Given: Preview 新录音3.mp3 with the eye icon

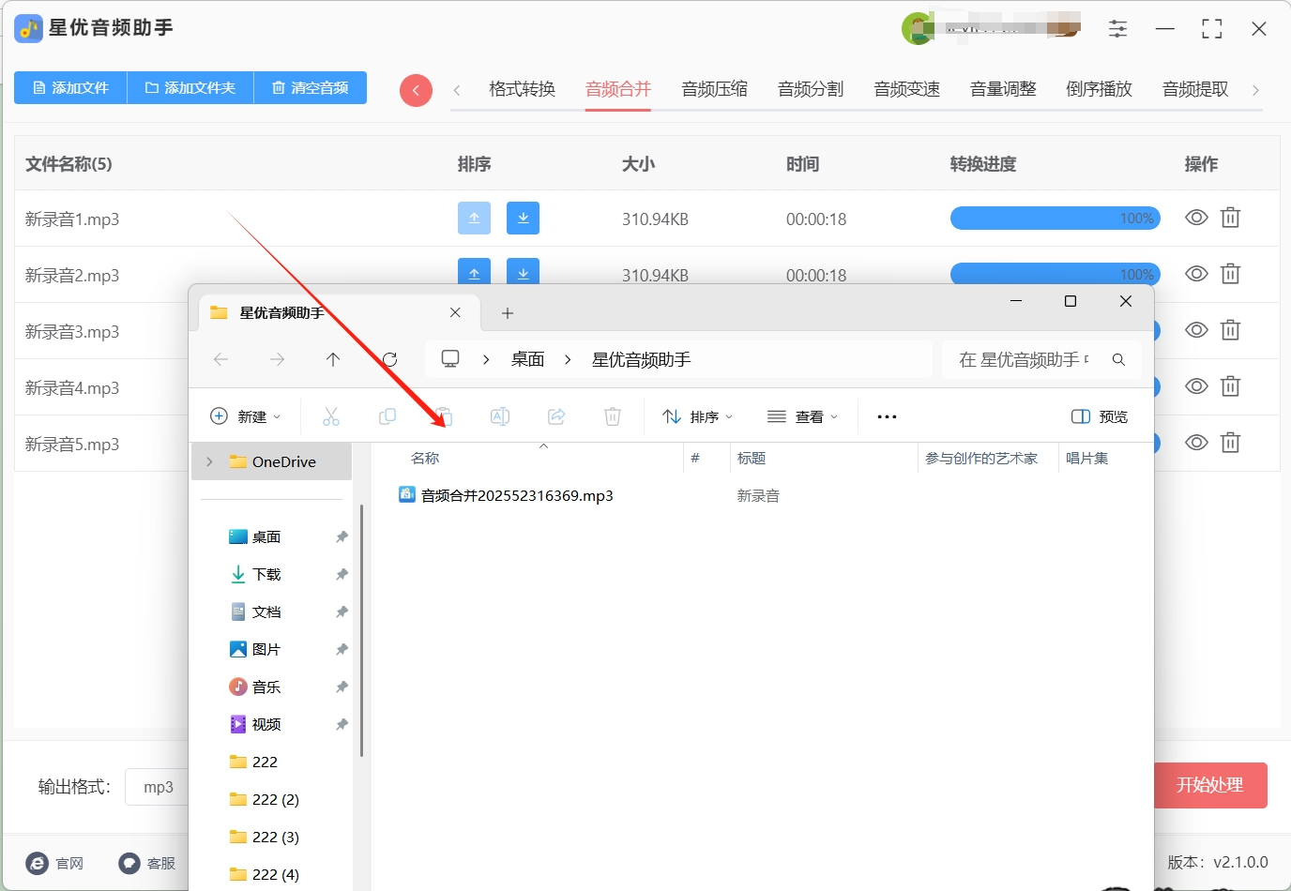Looking at the screenshot, I should pyautogui.click(x=1196, y=330).
